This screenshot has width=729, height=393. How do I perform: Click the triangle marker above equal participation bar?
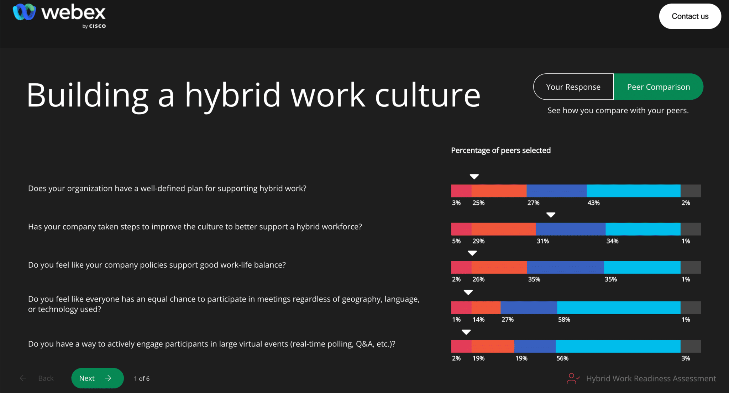tap(468, 292)
